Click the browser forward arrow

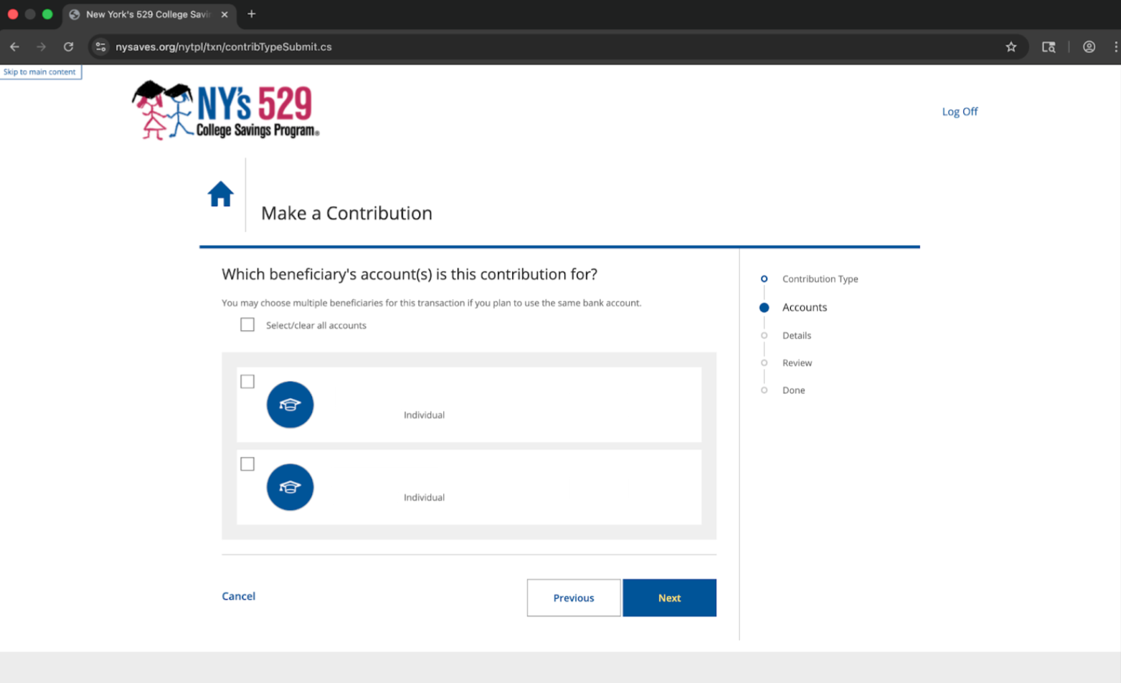[x=41, y=46]
